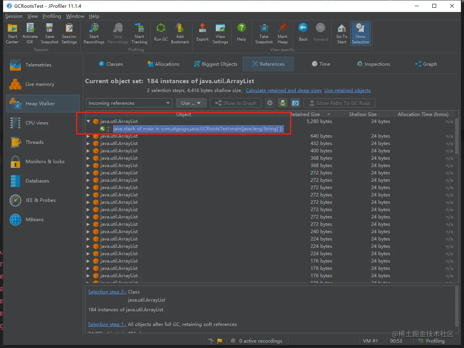This screenshot has height=348, width=464.
Task: Click Start Recordings icon
Action: tap(94, 33)
